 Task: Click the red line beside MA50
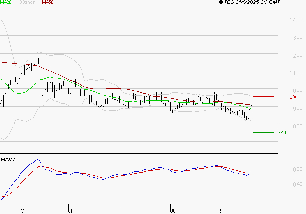coord(57,3)
